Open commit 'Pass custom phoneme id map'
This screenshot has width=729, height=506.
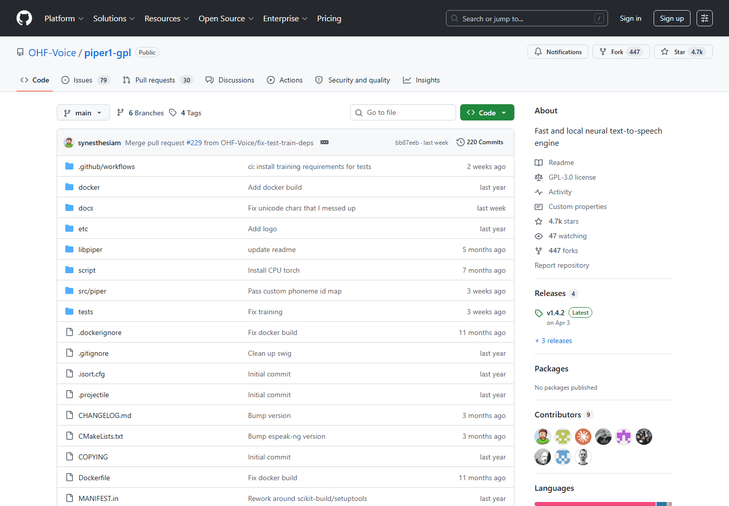[x=295, y=291]
